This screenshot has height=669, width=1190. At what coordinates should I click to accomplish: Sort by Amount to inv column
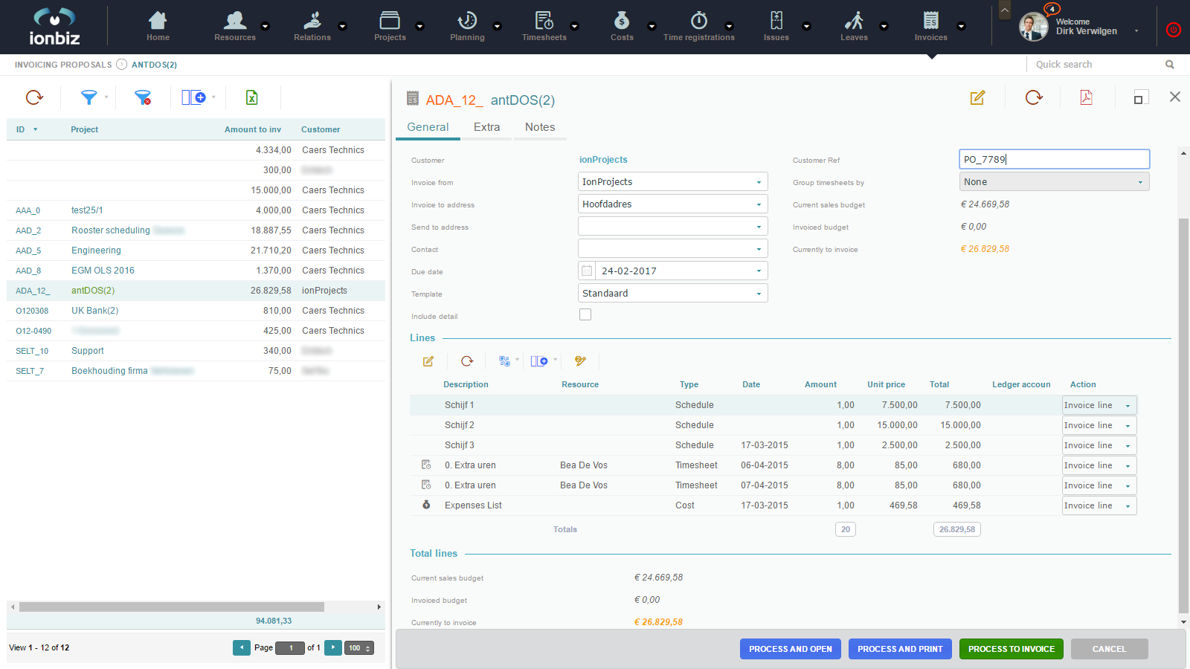tap(253, 129)
